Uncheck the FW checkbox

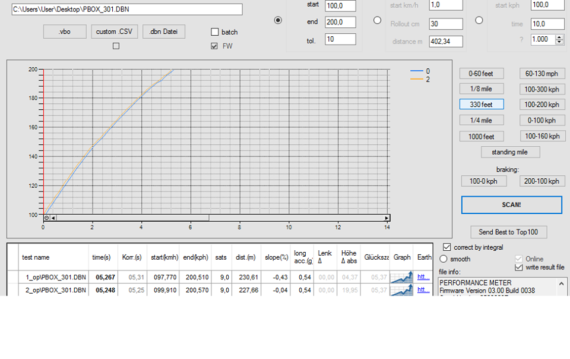pos(215,46)
